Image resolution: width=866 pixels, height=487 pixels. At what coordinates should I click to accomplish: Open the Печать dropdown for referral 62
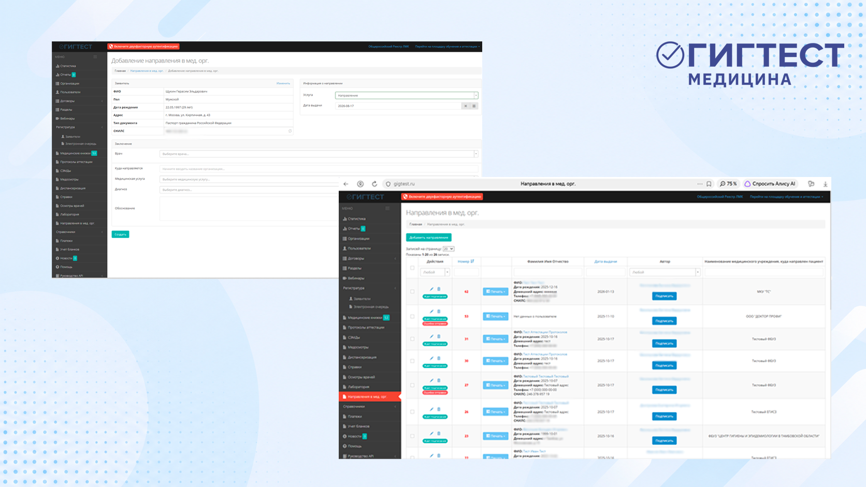496,291
